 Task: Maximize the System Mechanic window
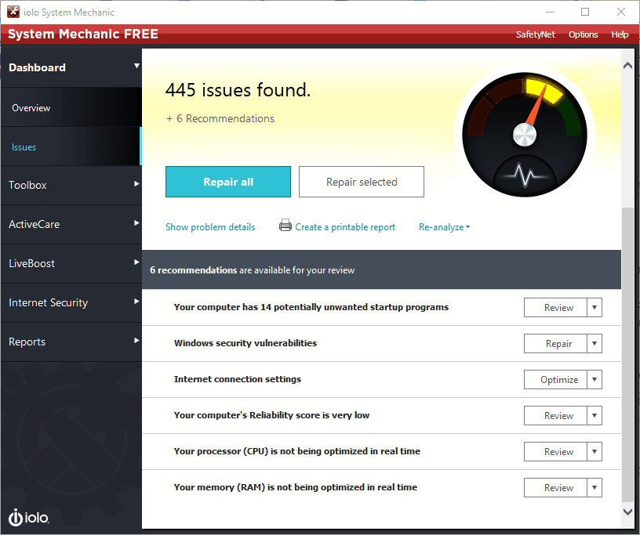tap(585, 12)
